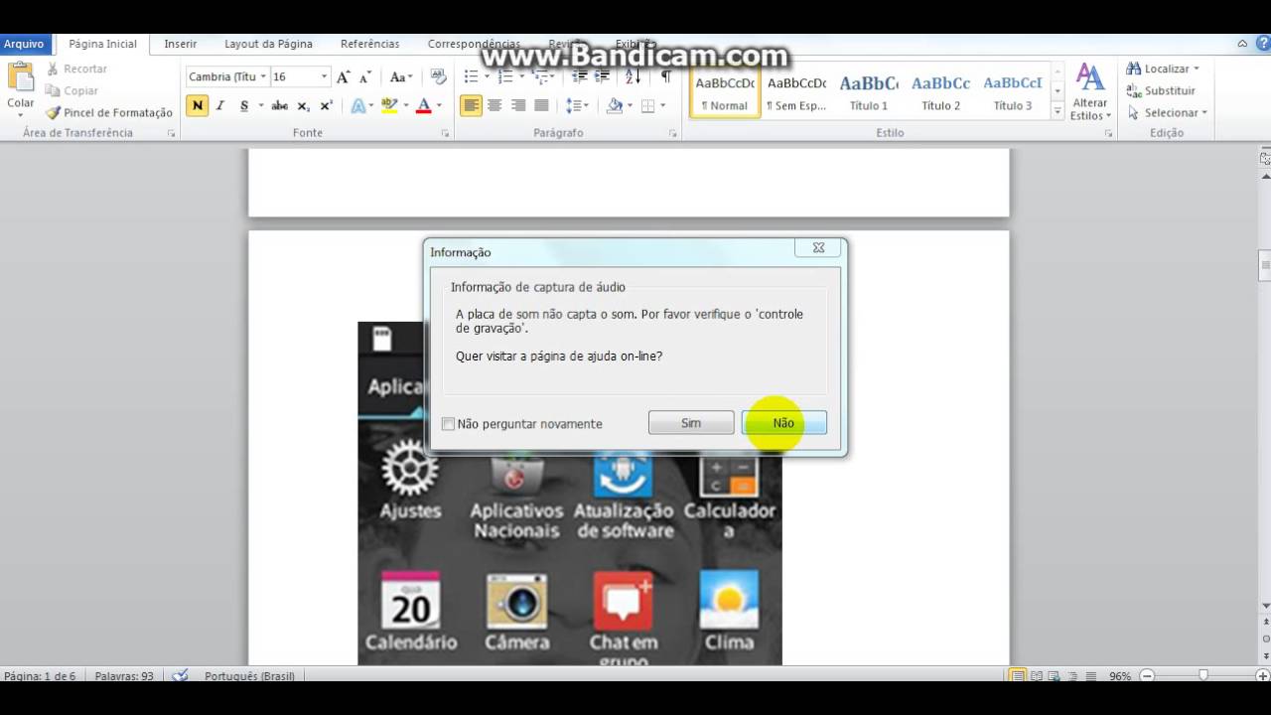Click the grow font (larger A) icon

point(343,76)
